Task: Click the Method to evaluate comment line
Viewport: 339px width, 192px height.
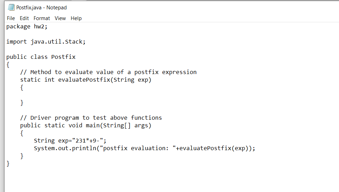Action: tap(108, 72)
